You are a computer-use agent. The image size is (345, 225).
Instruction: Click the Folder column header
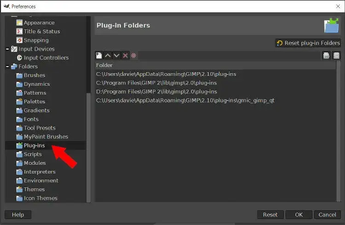(215, 65)
